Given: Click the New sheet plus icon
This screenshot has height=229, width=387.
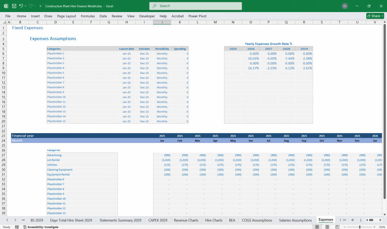Looking at the screenshot, I should point(352,220).
